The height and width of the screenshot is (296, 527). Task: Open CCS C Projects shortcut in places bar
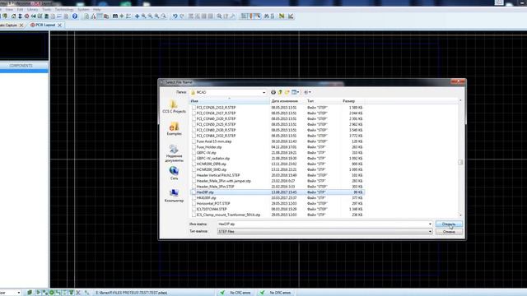(174, 107)
